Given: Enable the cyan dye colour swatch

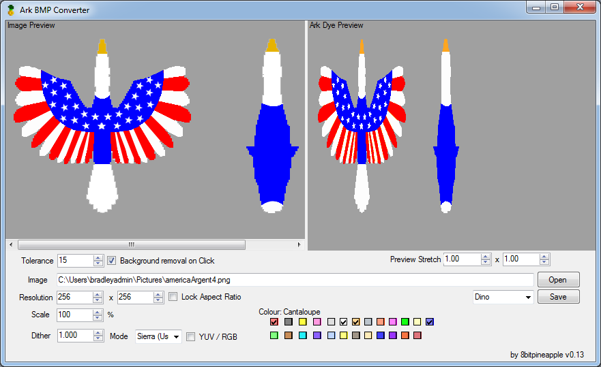Looking at the screenshot, I should (x=303, y=336).
